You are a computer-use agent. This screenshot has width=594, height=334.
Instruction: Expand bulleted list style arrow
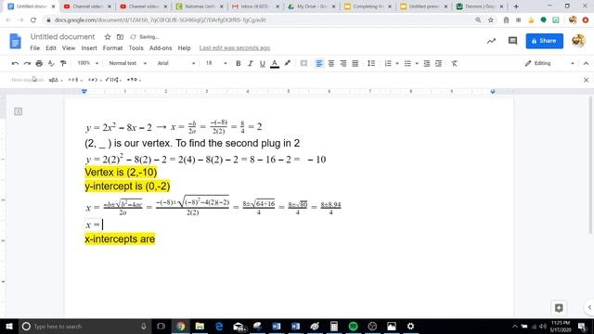coord(417,64)
